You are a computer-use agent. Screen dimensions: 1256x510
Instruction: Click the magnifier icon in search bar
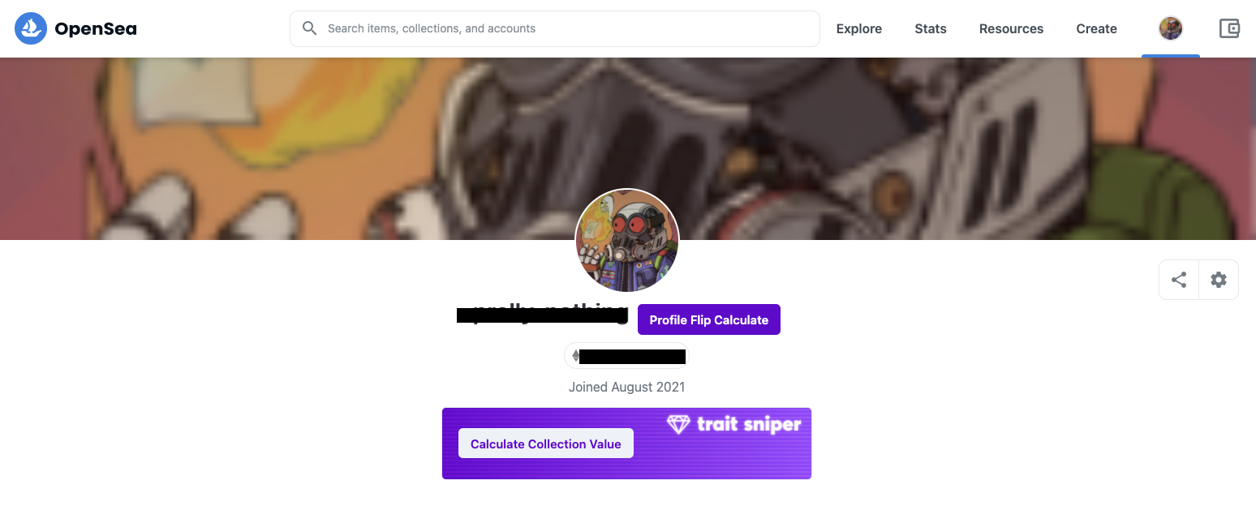(309, 28)
